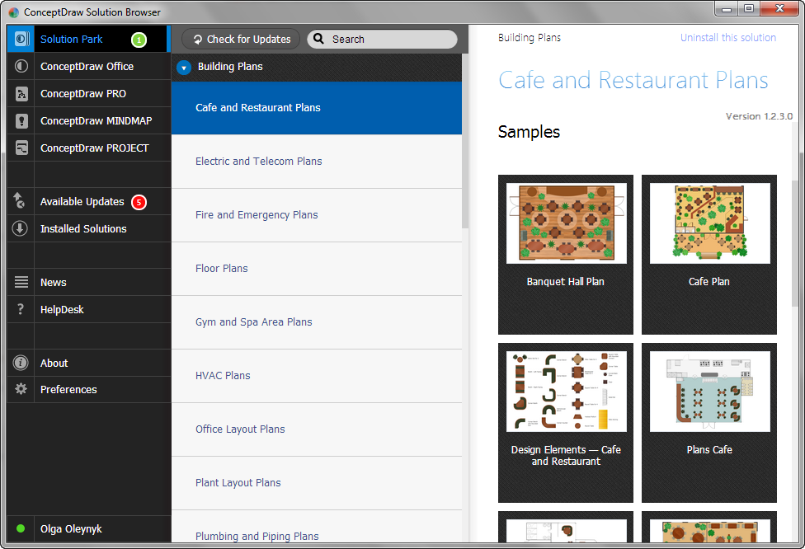
Task: Select HVAC Plans solution
Action: tap(316, 376)
